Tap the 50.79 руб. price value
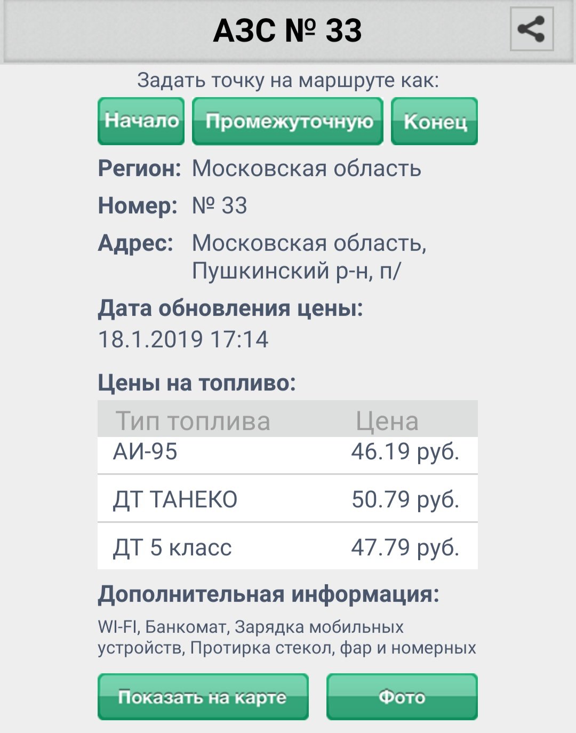 tap(405, 499)
